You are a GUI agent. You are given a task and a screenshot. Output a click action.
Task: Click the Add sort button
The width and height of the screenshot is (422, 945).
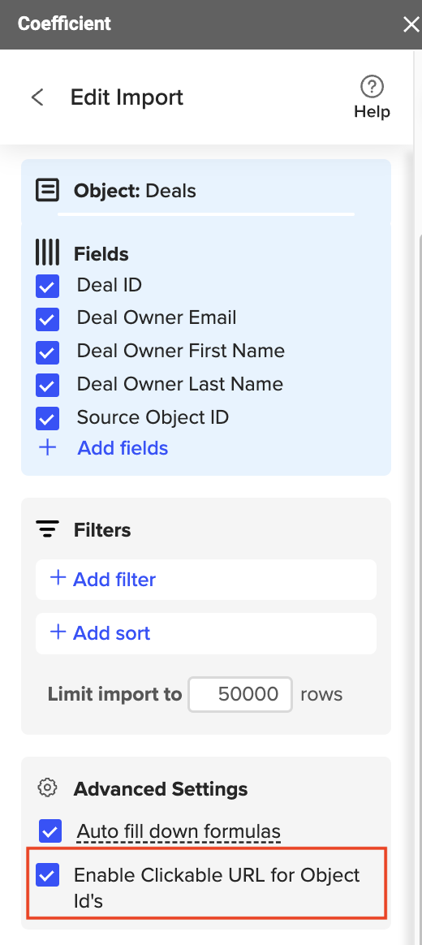206,633
